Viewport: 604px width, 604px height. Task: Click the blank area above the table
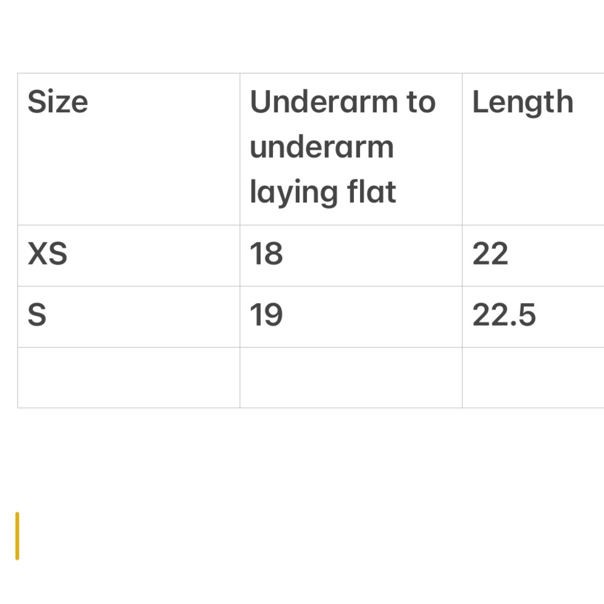(302, 36)
